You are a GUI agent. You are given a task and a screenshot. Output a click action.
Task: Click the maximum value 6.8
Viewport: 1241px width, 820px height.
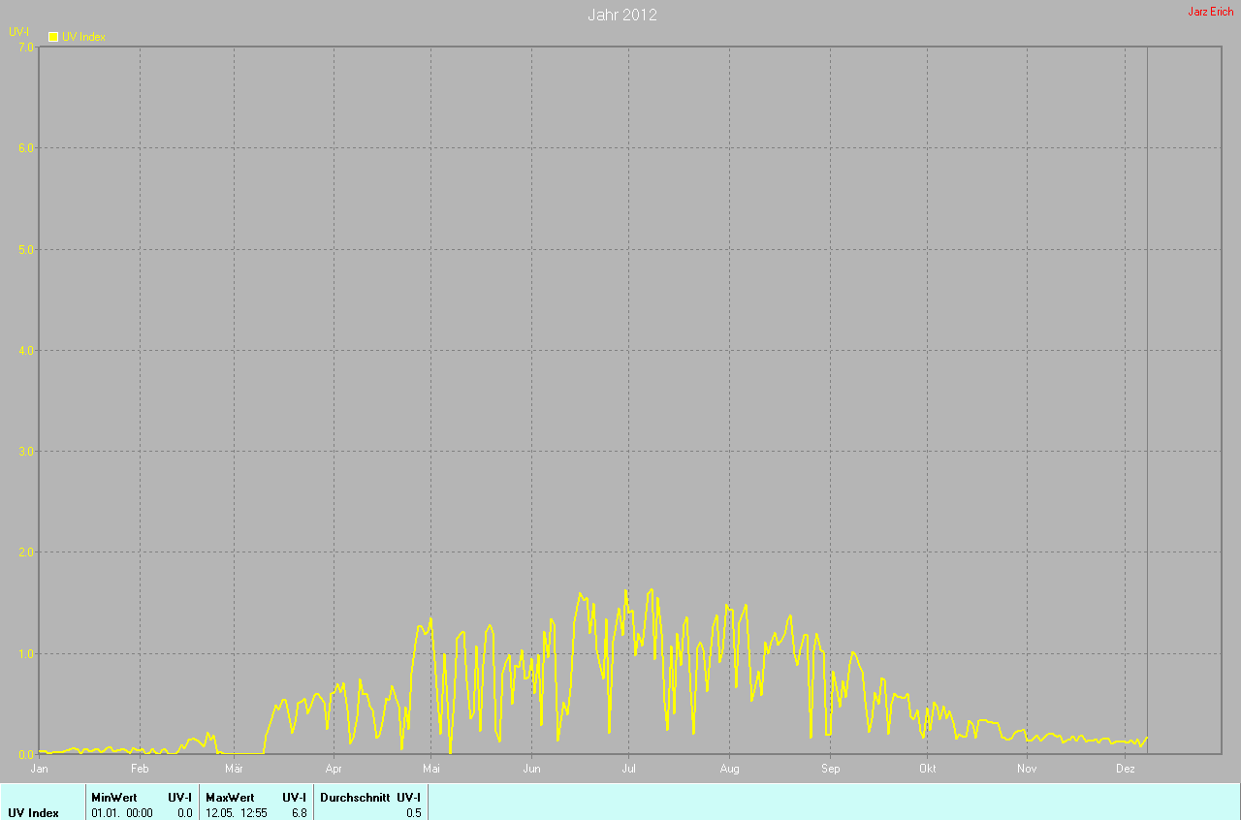tap(299, 813)
